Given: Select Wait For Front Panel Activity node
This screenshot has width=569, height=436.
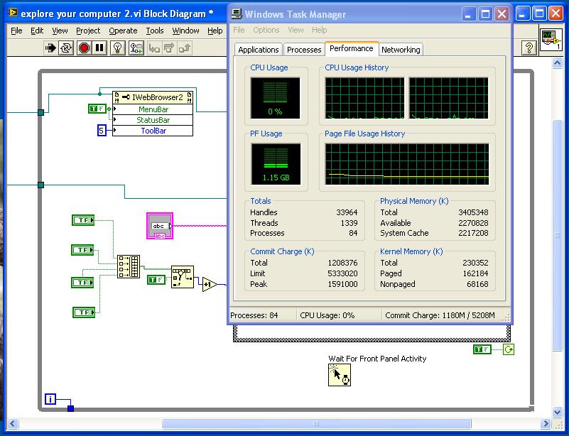Looking at the screenshot, I should click(340, 375).
